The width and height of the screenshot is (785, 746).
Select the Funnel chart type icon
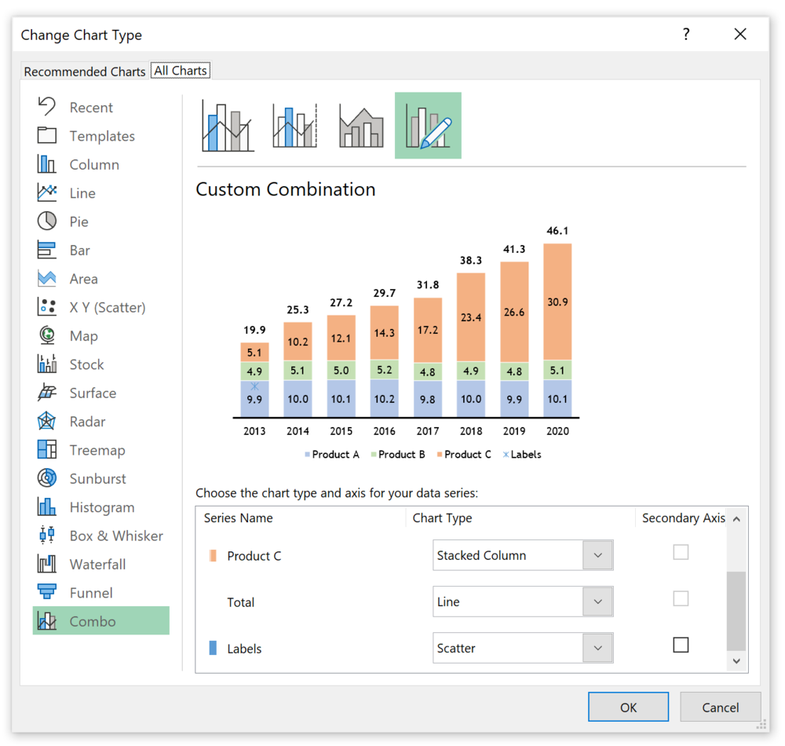coord(86,592)
